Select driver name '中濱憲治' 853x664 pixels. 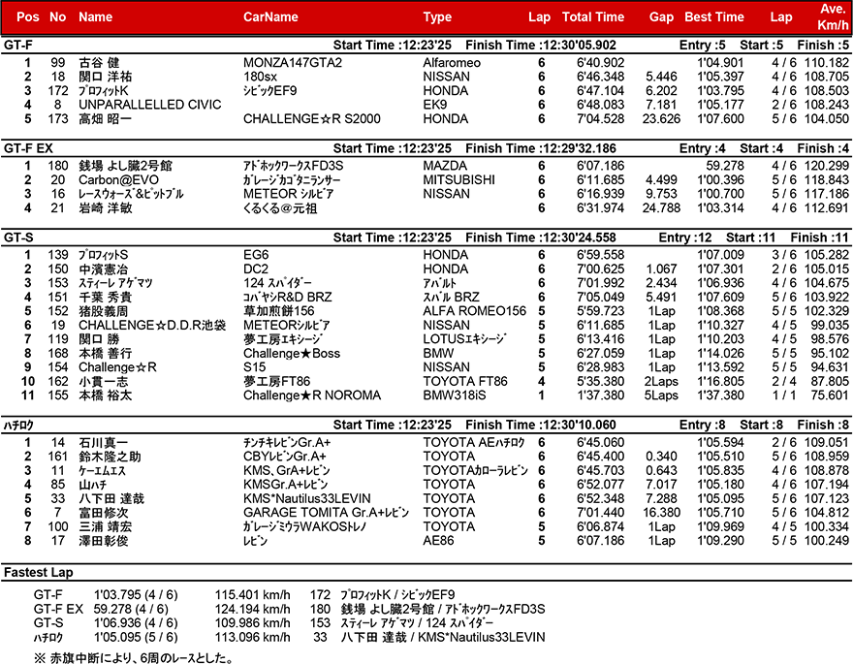click(x=104, y=269)
